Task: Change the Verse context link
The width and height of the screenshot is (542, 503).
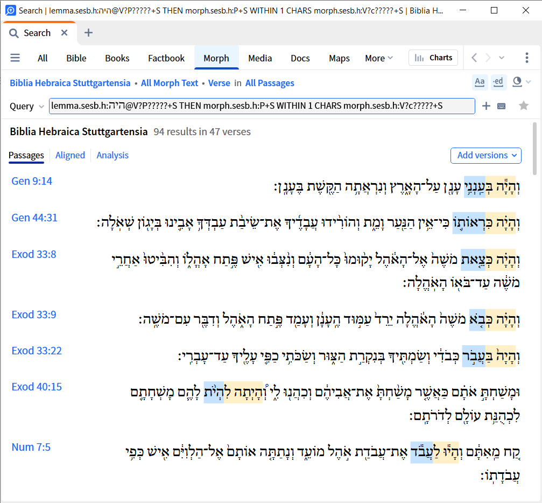Action: click(x=219, y=83)
